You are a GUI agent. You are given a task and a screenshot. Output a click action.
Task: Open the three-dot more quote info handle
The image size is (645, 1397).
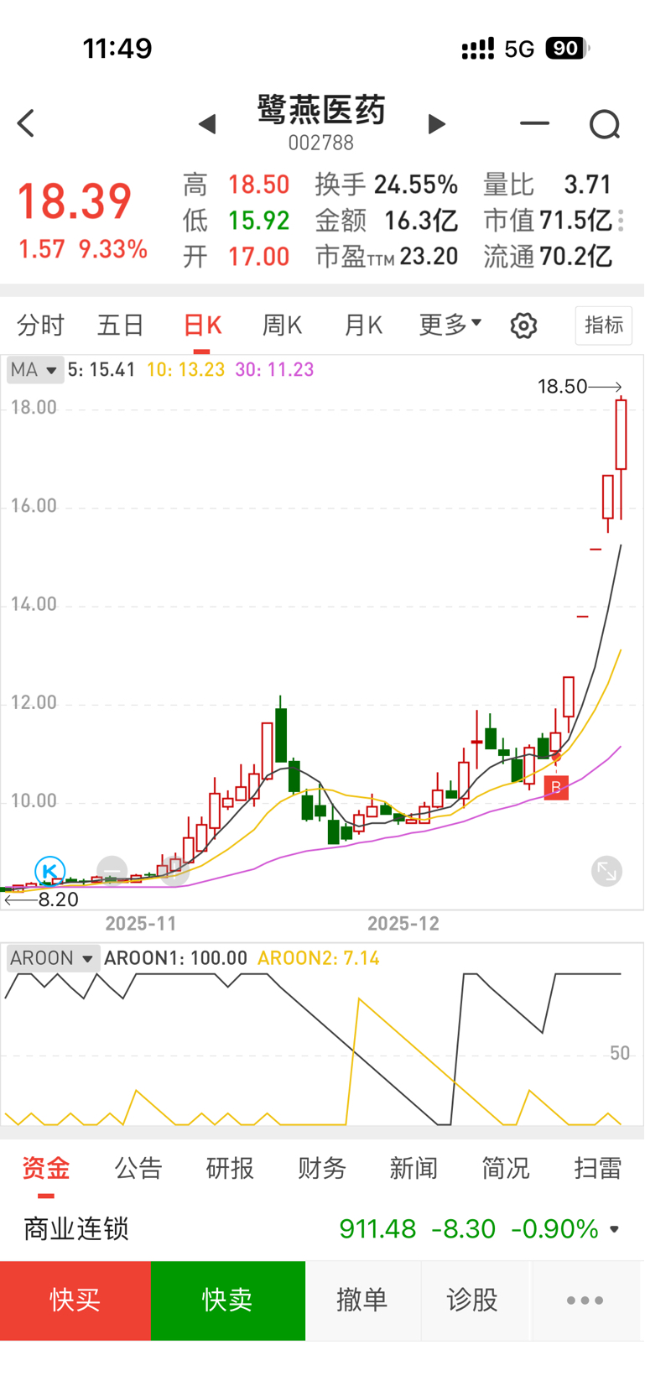tap(621, 221)
